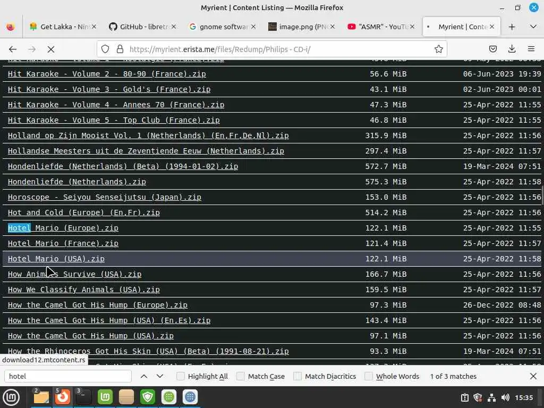The height and width of the screenshot is (408, 544).
Task: Click the green Mint app taskbar icon
Action: [105, 397]
